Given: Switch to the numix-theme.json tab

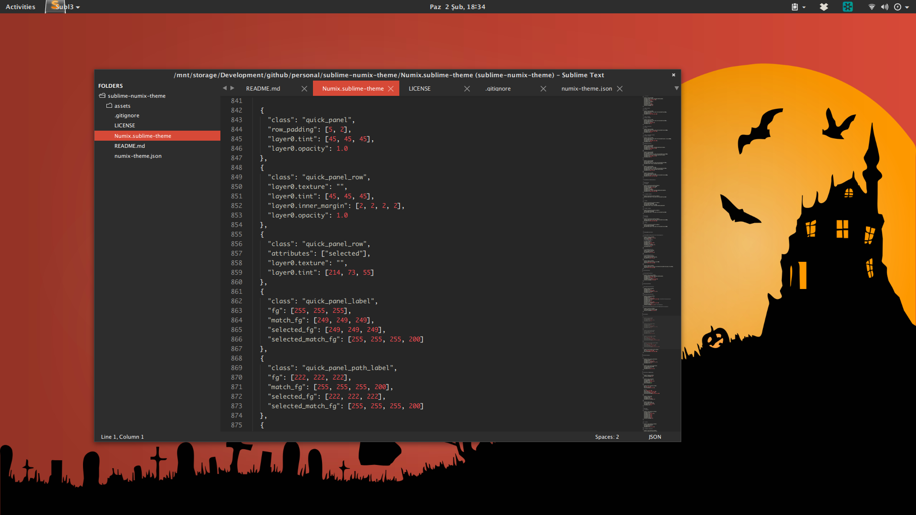Looking at the screenshot, I should tap(586, 89).
